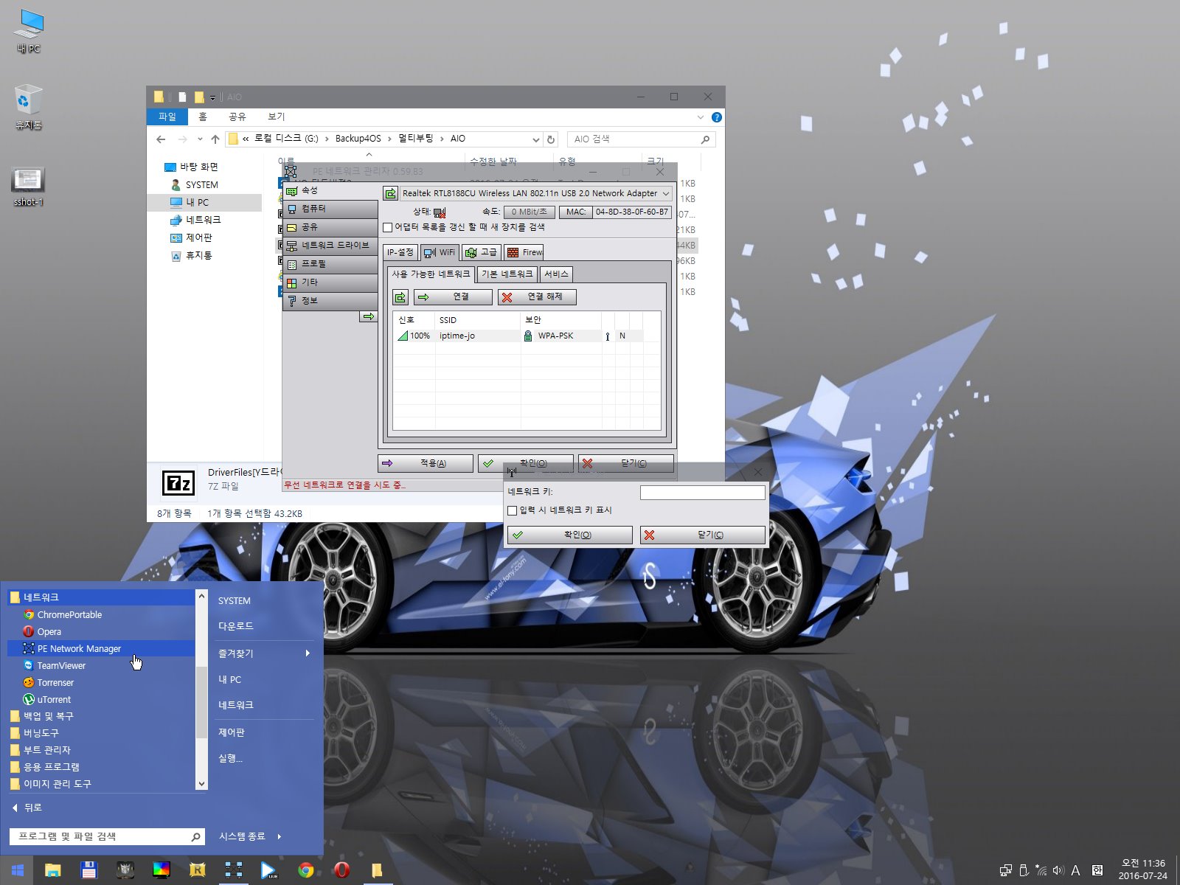Click 뒤로 back in start menu
This screenshot has width=1180, height=885.
coord(27,808)
